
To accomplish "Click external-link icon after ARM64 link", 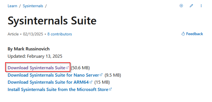I will (91, 82).
